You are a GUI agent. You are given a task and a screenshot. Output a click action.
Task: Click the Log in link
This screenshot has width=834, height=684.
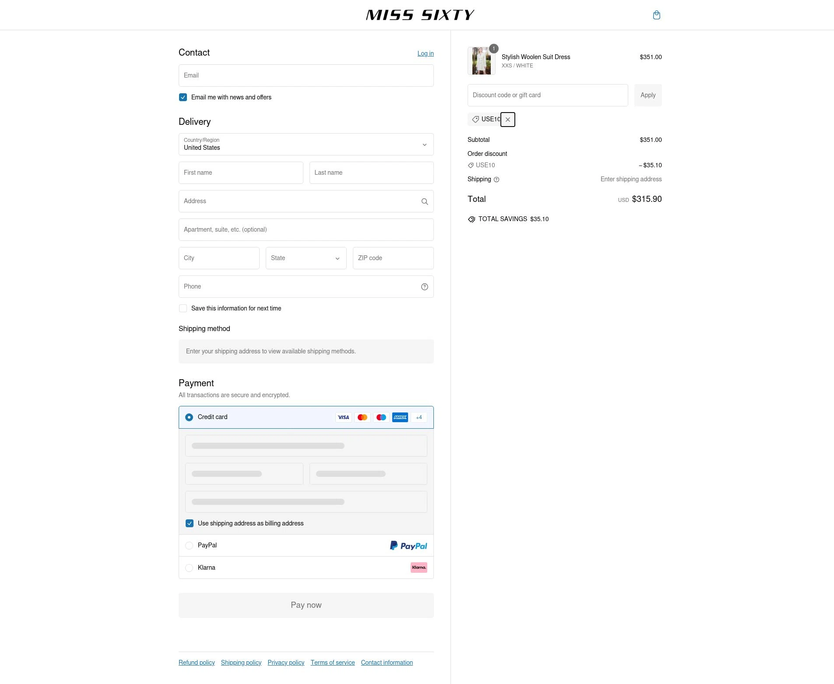[x=426, y=53]
